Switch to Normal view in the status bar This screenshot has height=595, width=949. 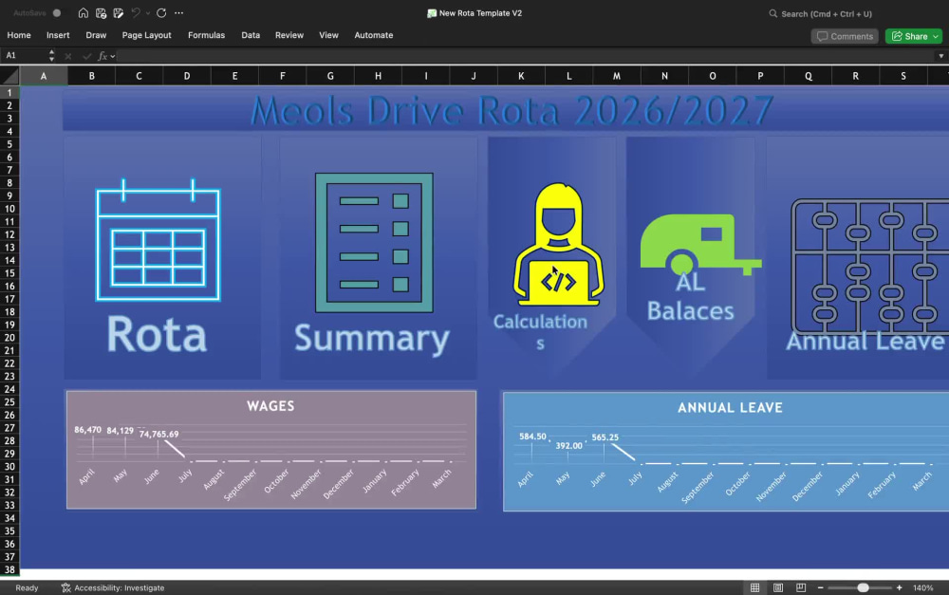click(754, 587)
